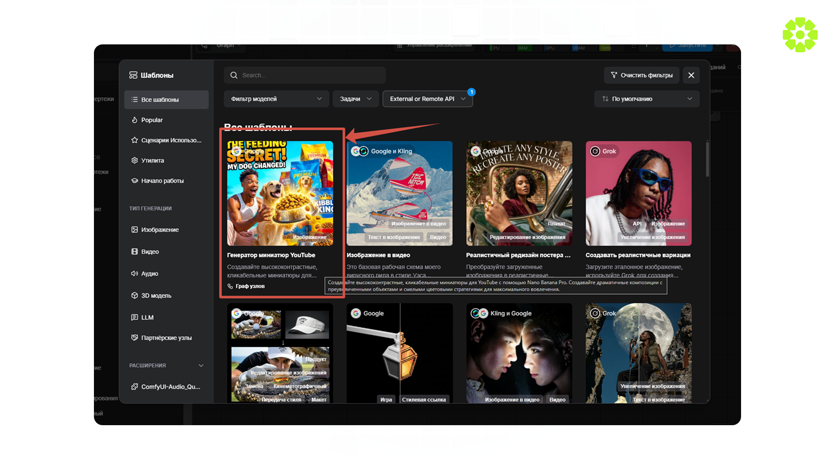Open the Начало работы section
Screen dimensions: 835x470
pyautogui.click(x=162, y=181)
